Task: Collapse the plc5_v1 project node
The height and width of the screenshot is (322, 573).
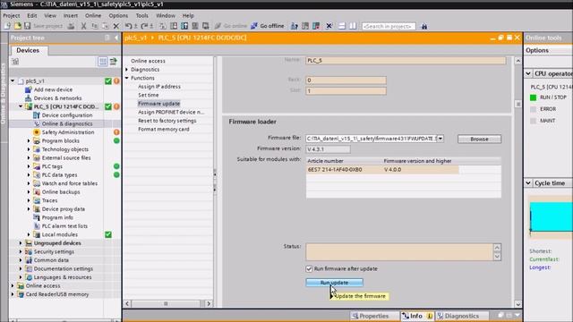Action: click(x=13, y=80)
